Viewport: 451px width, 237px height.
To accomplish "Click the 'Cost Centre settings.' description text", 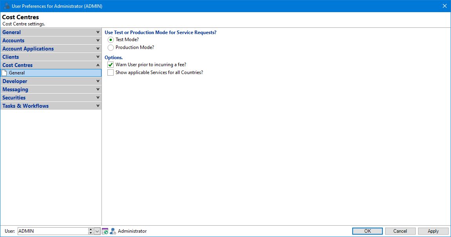I will pyautogui.click(x=24, y=24).
